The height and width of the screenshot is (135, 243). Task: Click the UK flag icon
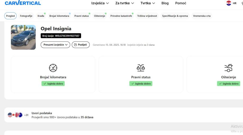coord(17,115)
